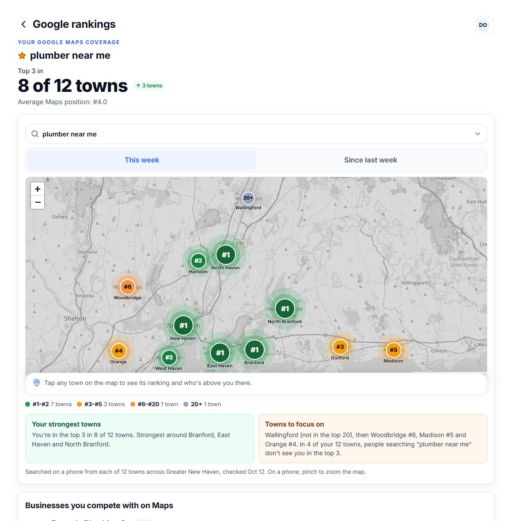Click the gray 20+ legend dot

[x=186, y=404]
